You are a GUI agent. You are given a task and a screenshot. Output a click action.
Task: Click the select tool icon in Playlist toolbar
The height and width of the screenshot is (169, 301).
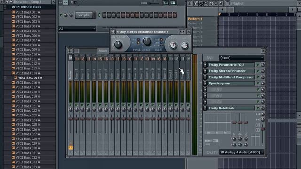point(216,3)
